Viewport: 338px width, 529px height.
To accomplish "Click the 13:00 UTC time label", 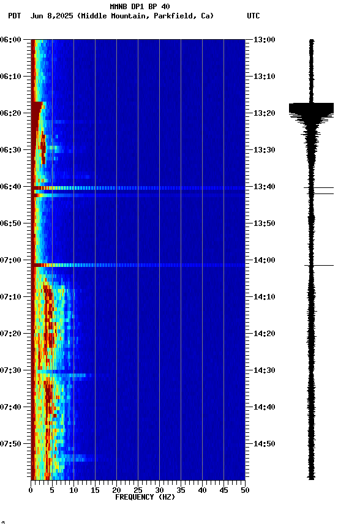I will (264, 39).
